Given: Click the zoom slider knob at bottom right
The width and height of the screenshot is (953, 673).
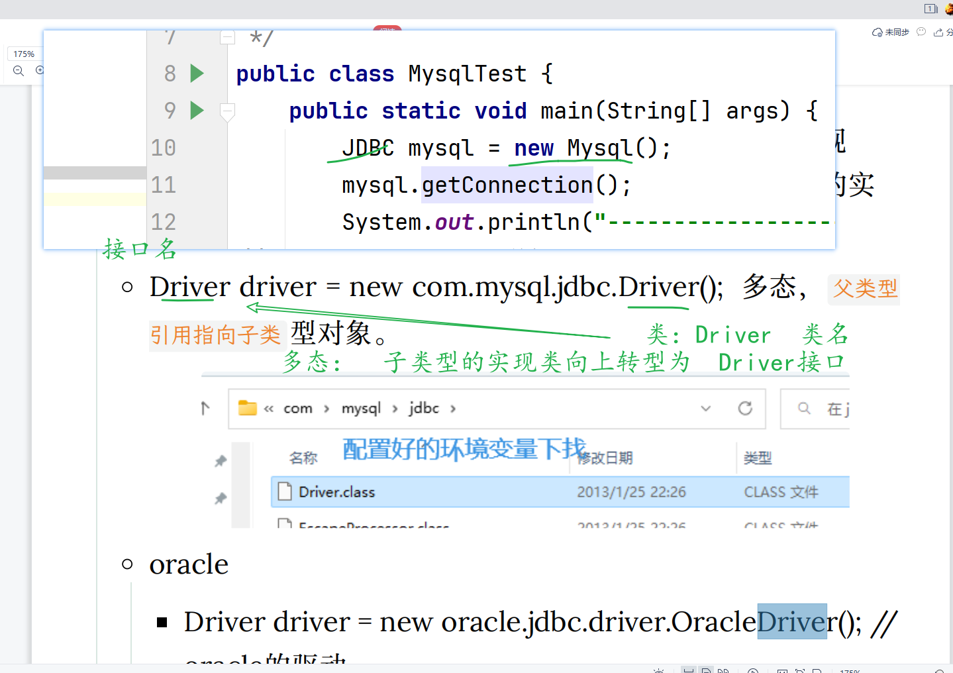Looking at the screenshot, I should 938,671.
